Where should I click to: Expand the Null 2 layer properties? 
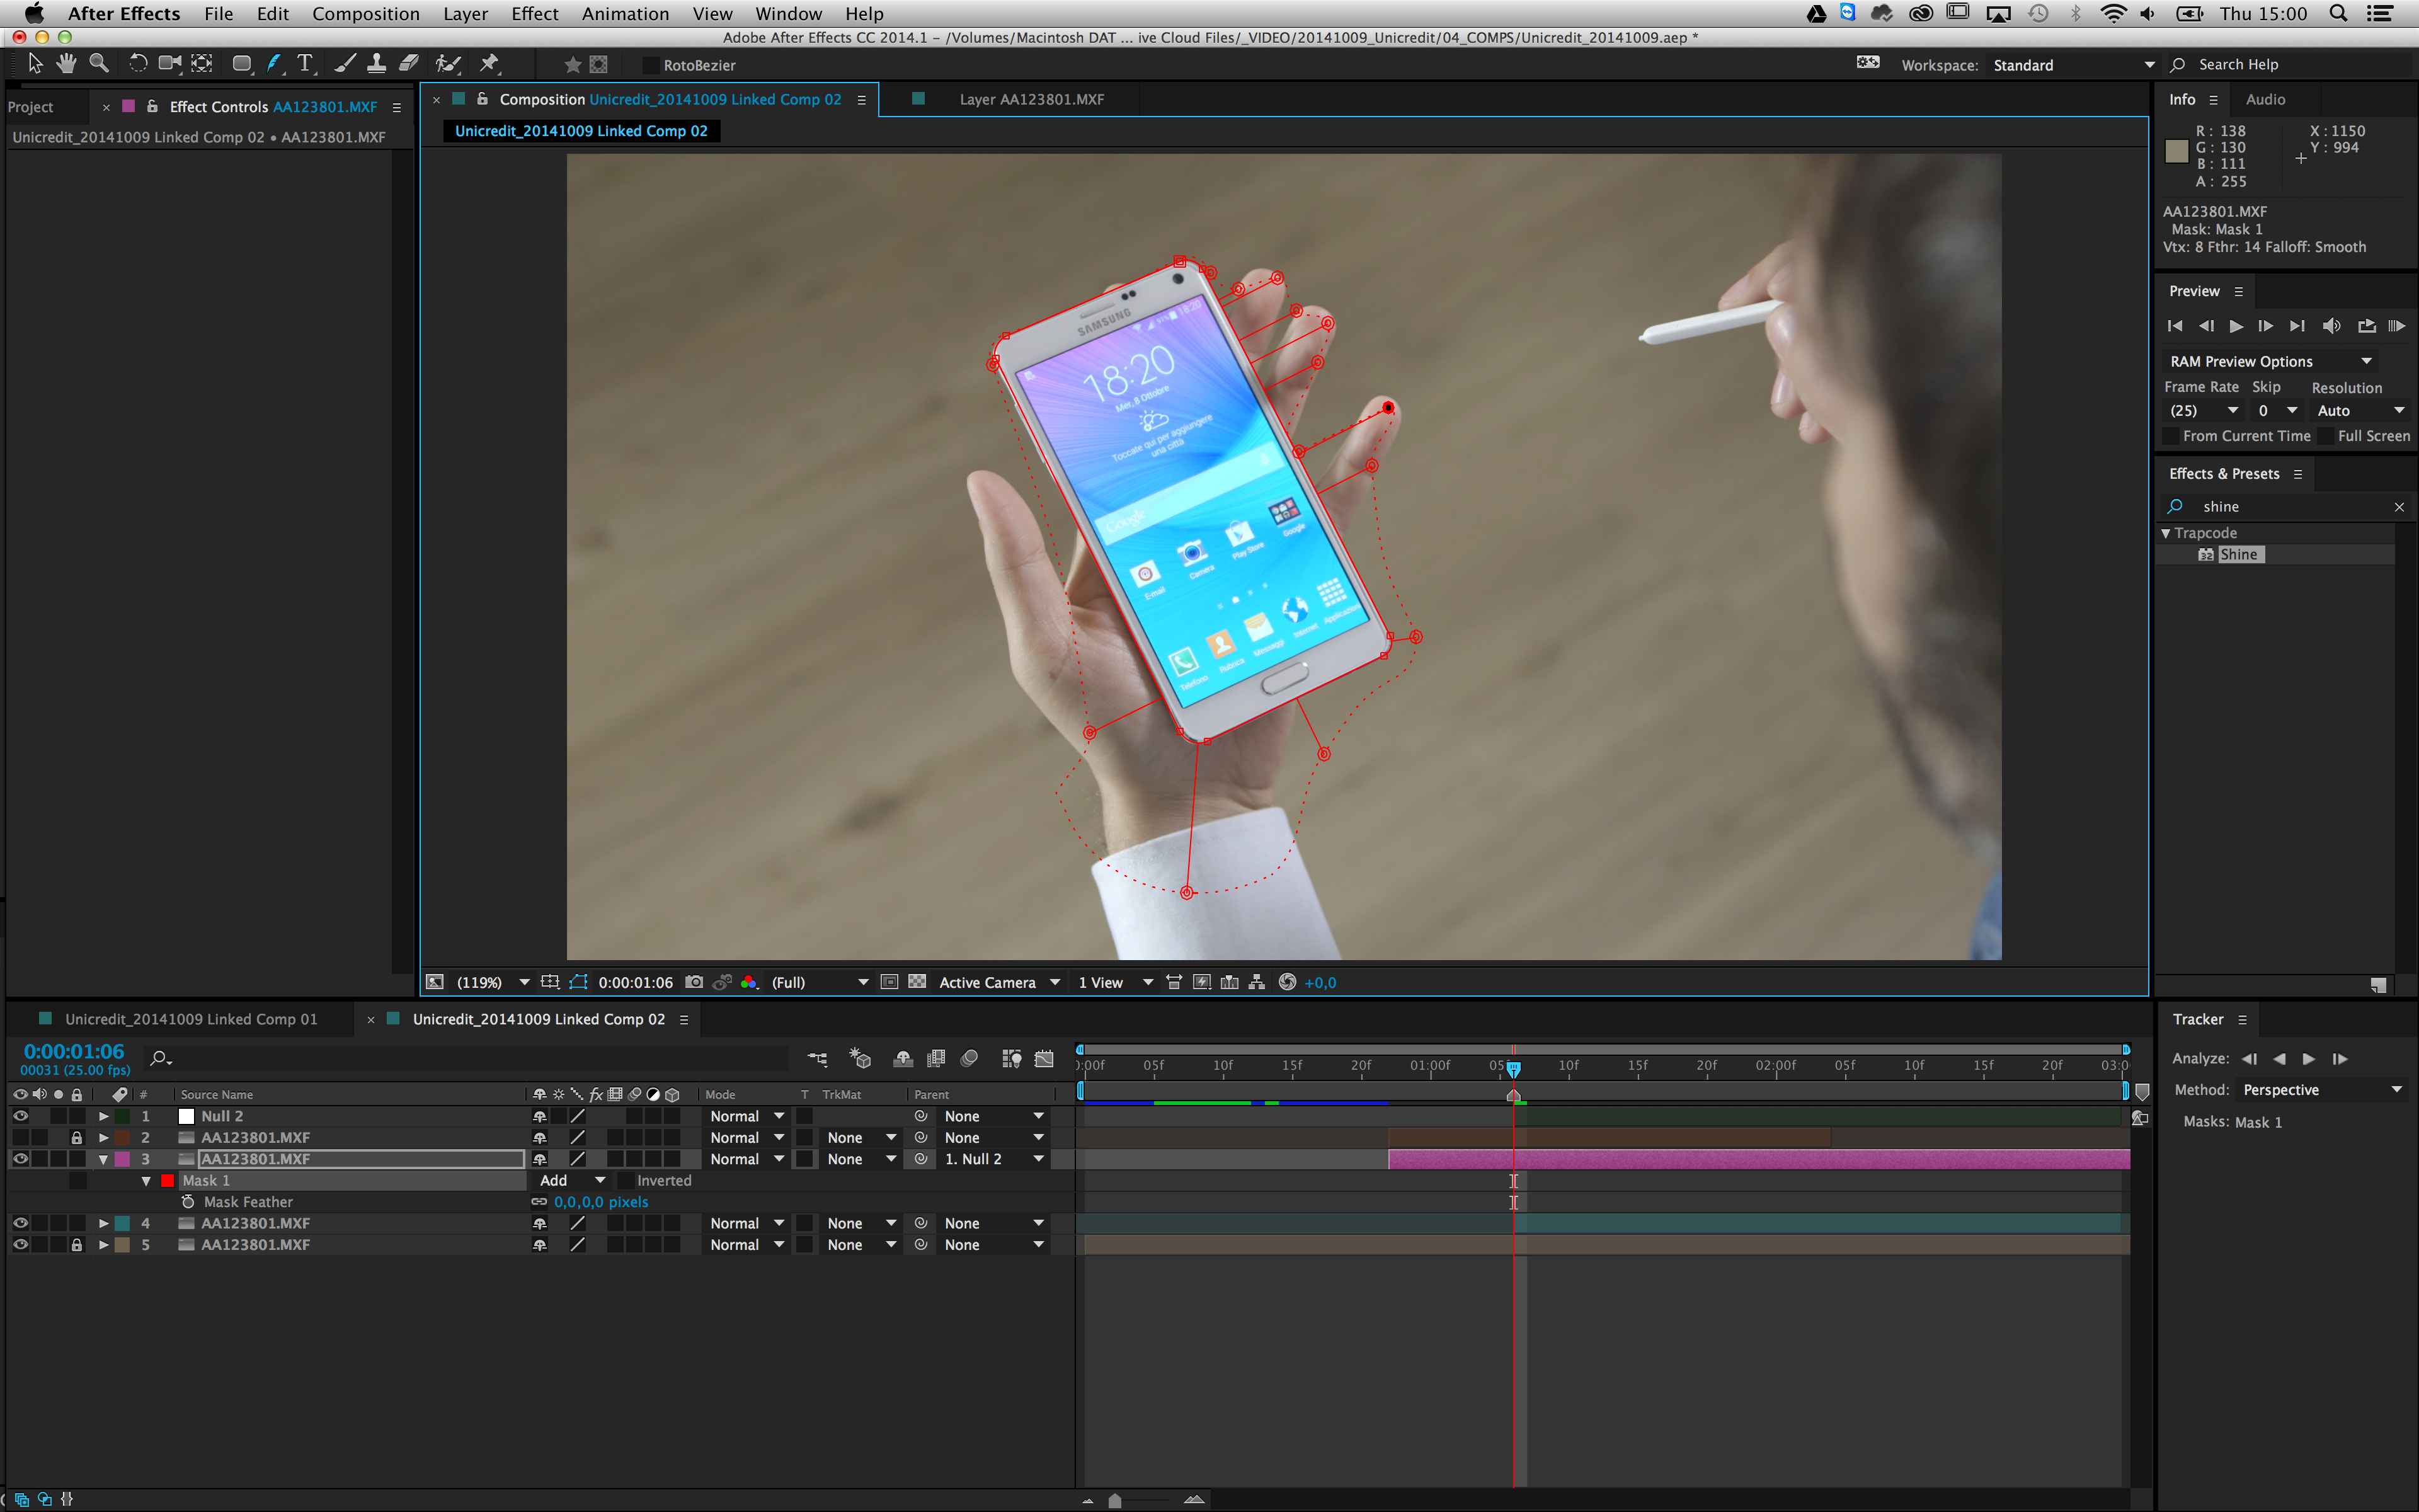tap(103, 1116)
